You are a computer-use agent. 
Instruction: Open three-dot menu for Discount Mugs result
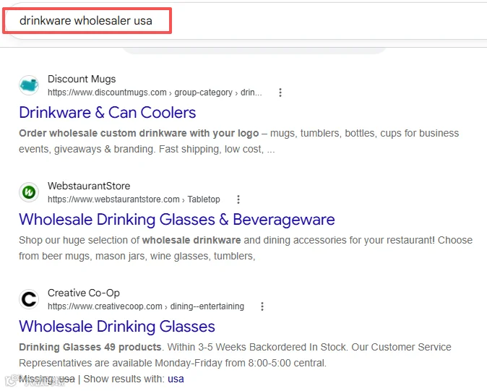(280, 93)
